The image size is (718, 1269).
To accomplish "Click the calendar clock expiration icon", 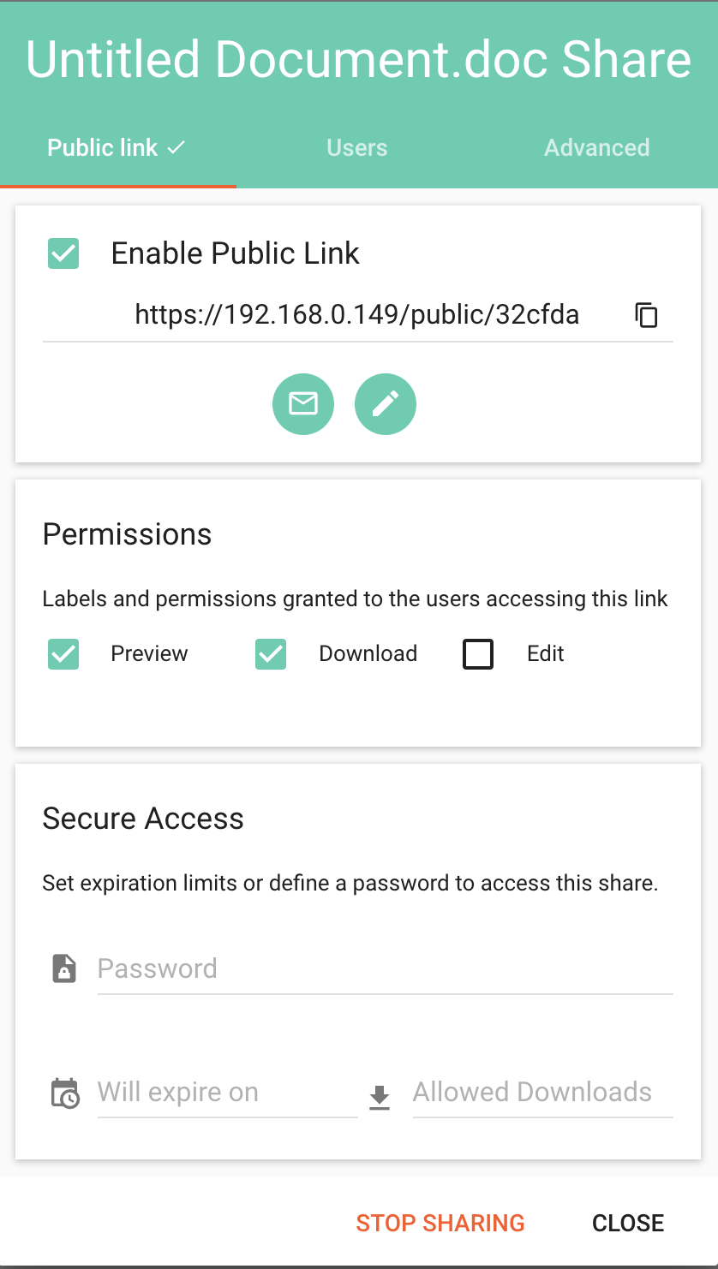I will [x=65, y=1093].
